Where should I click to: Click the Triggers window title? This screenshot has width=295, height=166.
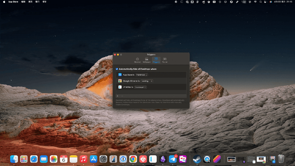pyautogui.click(x=151, y=55)
